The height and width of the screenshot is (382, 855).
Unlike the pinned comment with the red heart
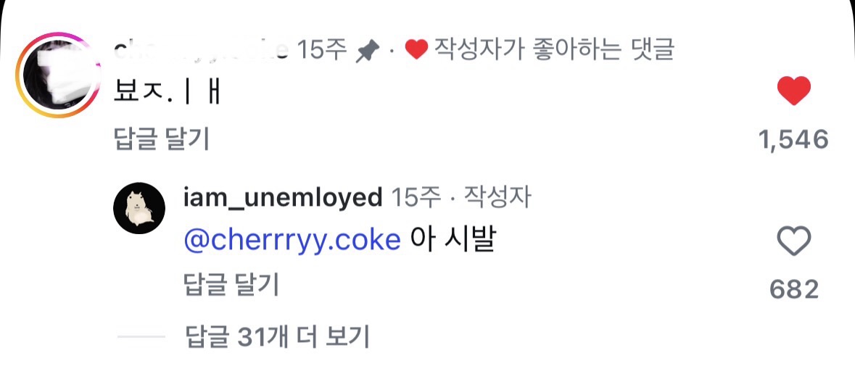tap(793, 92)
